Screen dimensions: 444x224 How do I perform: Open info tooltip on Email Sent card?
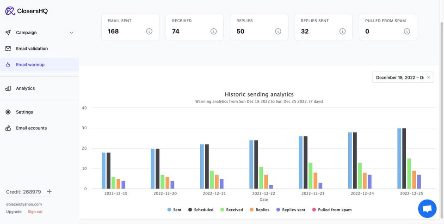point(149,31)
